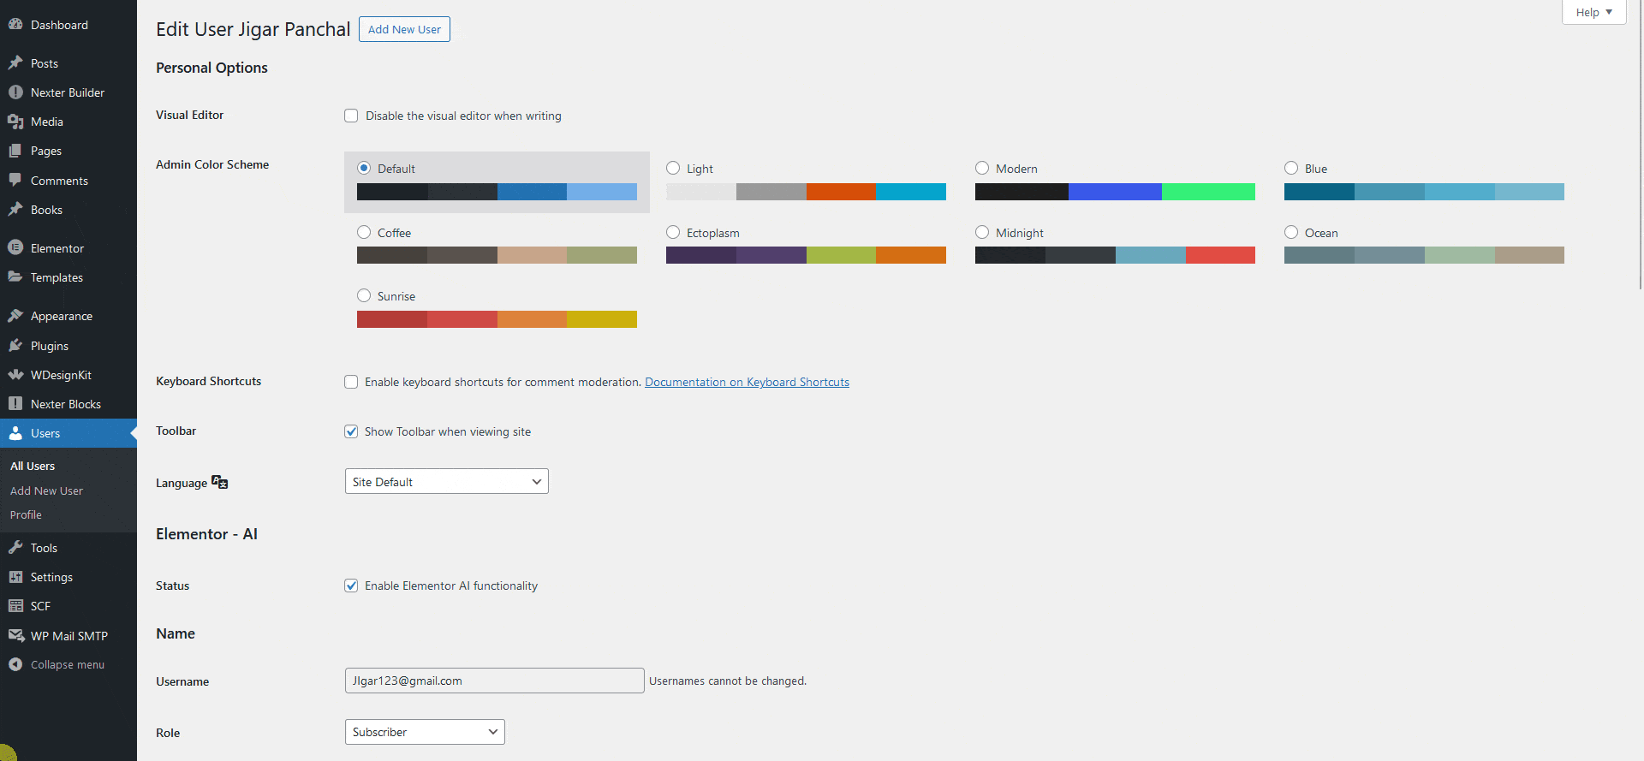Click the Tools wrench icon
The image size is (1644, 761).
15,548
